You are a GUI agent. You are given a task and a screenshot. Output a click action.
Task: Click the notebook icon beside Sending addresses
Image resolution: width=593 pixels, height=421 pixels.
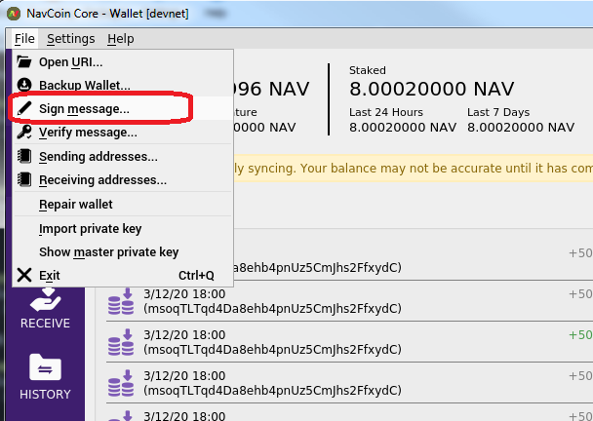coord(24,156)
